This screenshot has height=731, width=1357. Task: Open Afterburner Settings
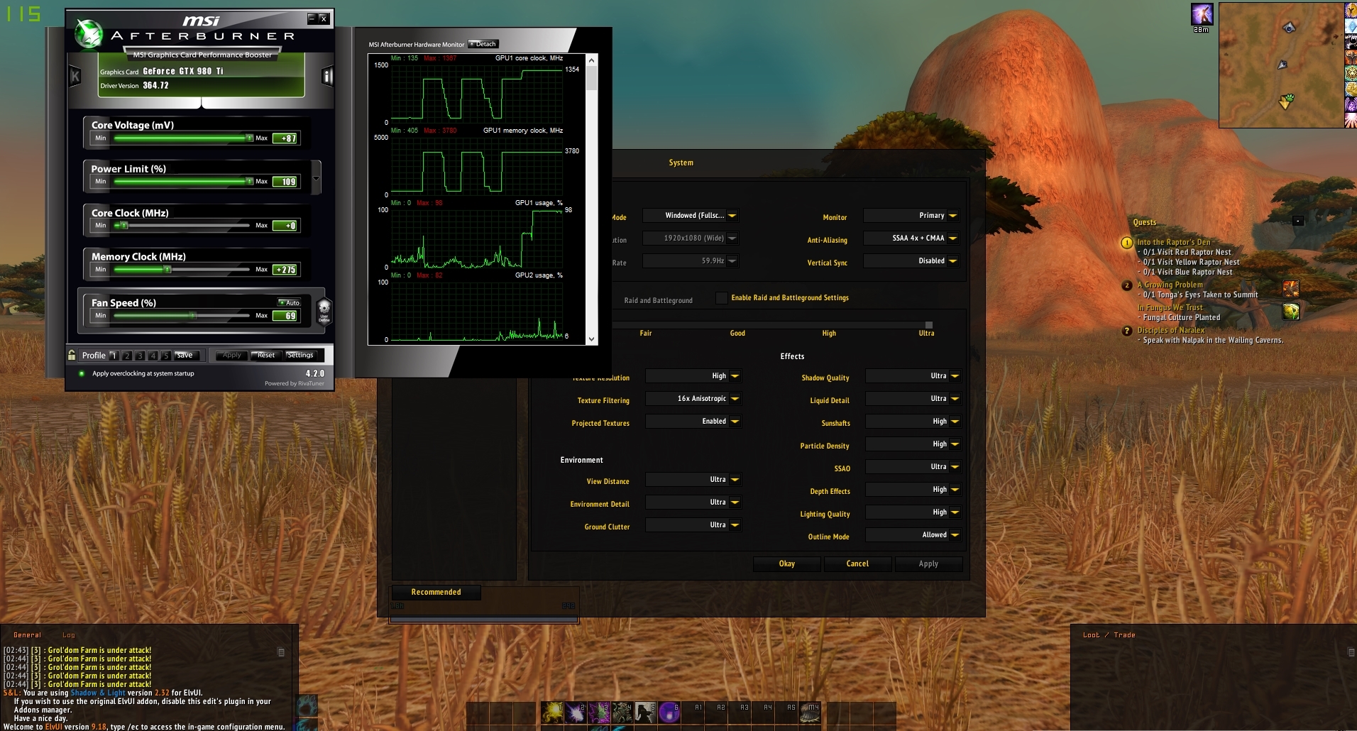300,356
